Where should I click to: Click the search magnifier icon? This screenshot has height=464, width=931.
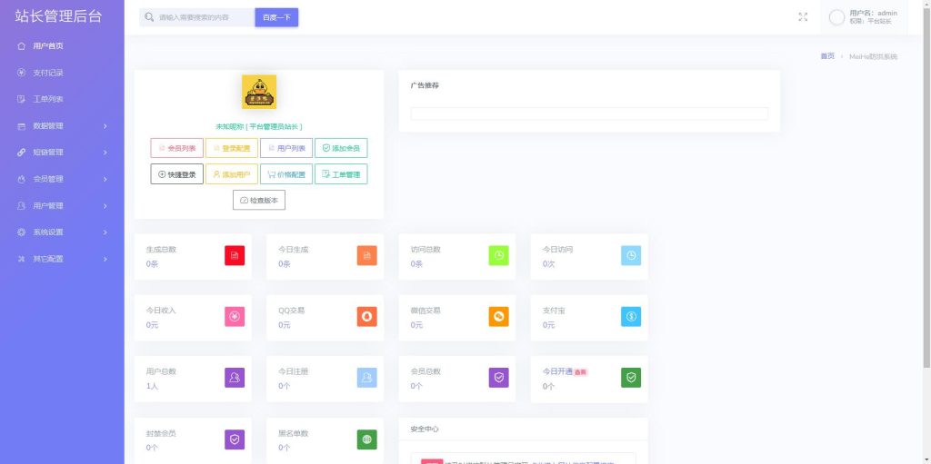coord(150,17)
